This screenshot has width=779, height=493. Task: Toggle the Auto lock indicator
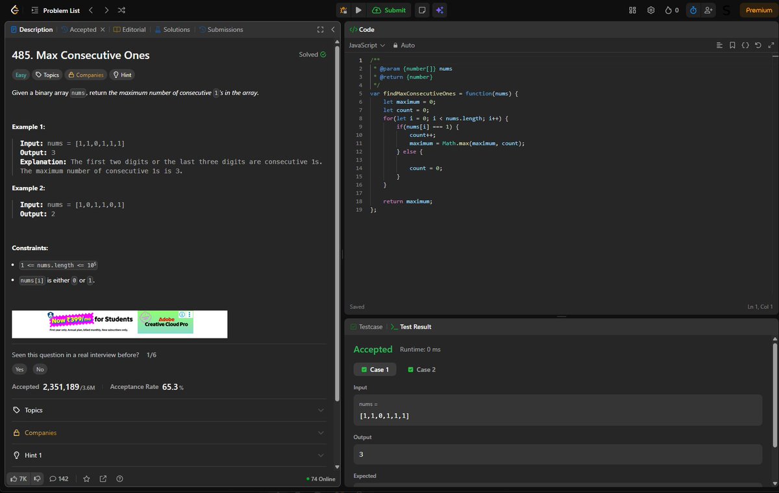click(404, 45)
